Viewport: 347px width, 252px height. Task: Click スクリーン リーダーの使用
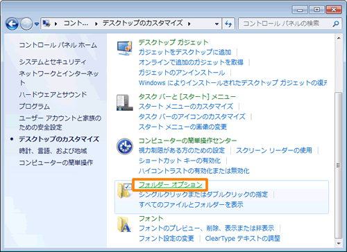point(274,150)
